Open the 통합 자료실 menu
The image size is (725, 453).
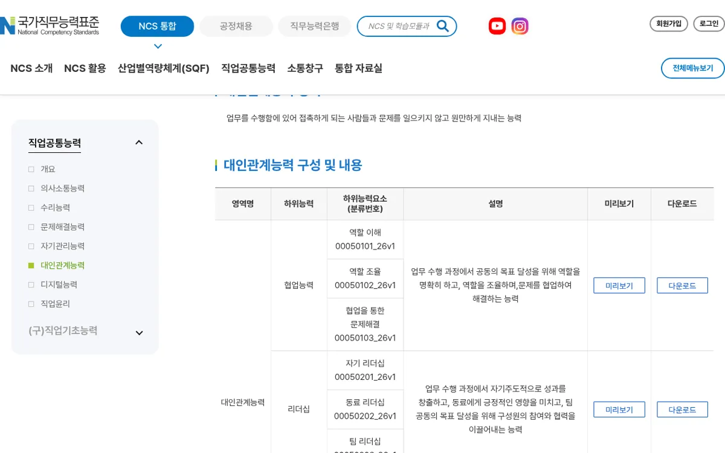click(359, 68)
